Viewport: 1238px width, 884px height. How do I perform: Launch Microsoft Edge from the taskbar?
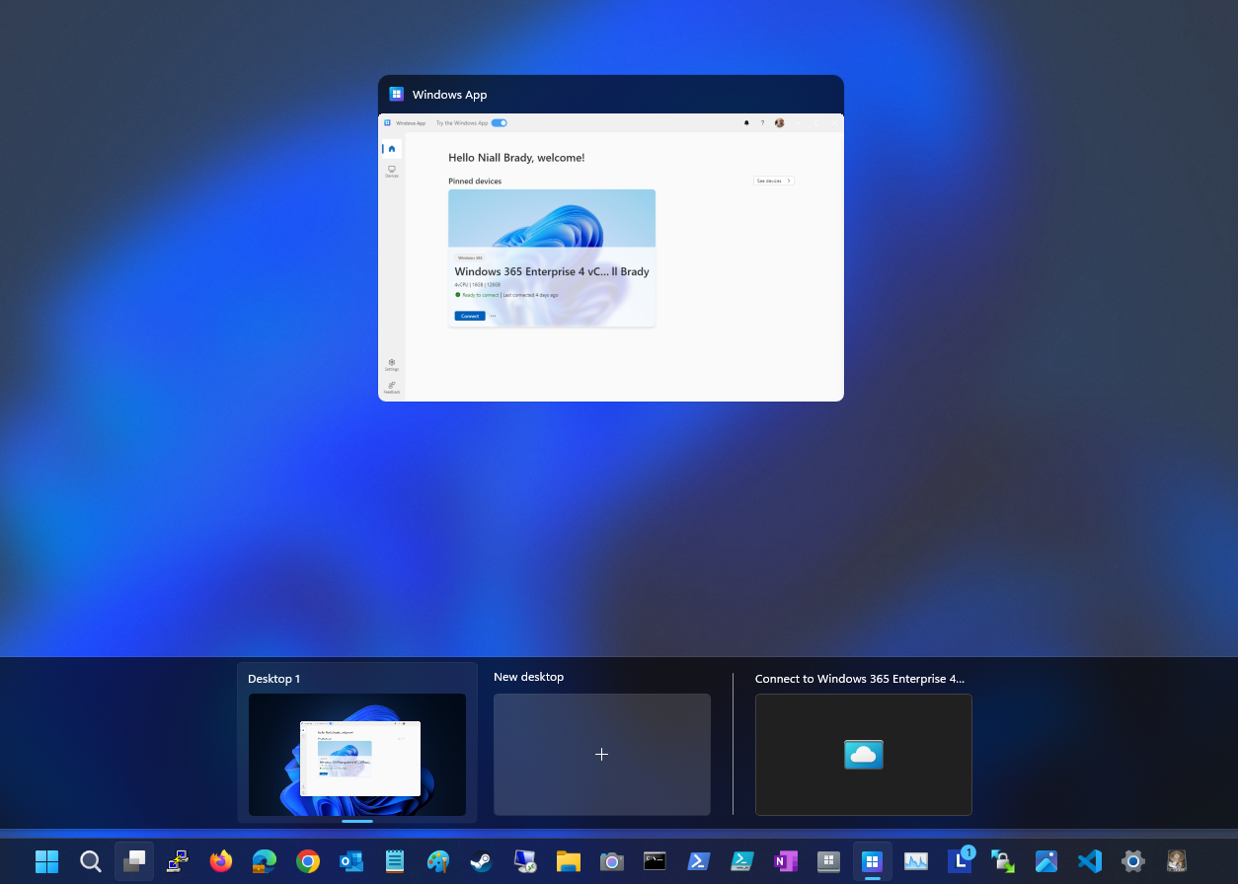click(x=265, y=861)
